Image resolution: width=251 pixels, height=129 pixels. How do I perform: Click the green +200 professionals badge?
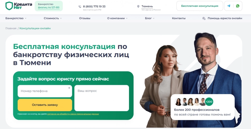[x=209, y=102]
